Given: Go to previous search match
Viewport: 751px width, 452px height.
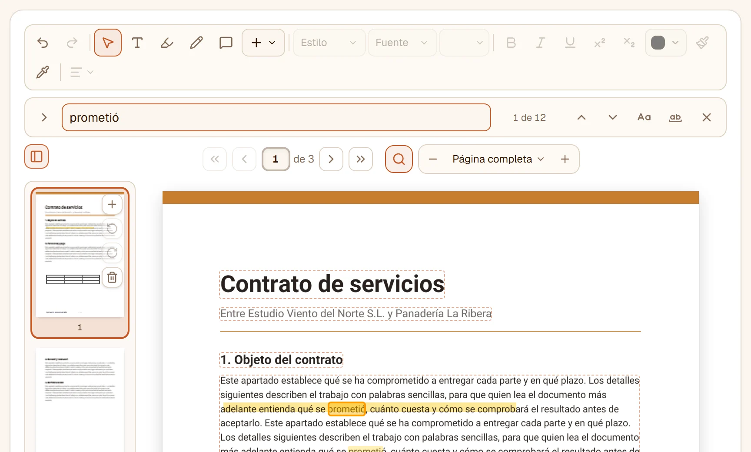Looking at the screenshot, I should [582, 117].
